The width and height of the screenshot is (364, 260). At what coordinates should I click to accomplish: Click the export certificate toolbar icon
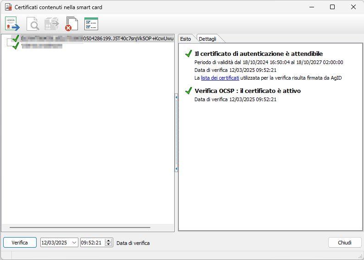click(x=13, y=24)
